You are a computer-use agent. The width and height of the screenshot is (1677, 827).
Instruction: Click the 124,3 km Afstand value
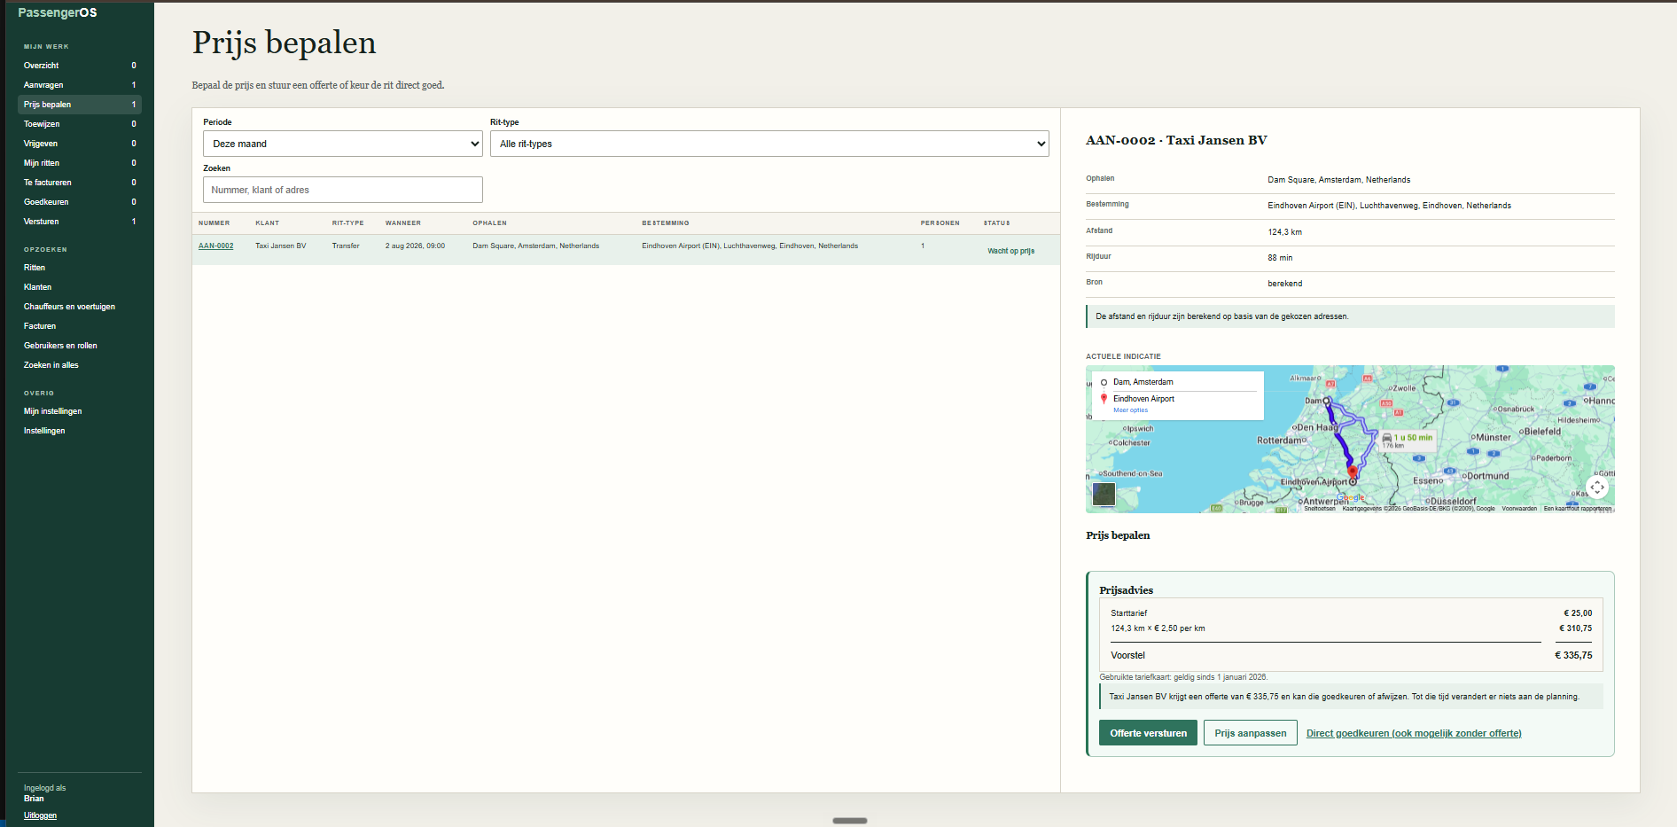1284,232
